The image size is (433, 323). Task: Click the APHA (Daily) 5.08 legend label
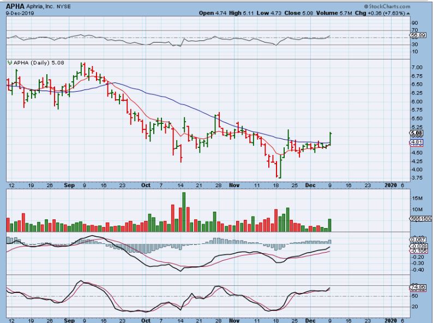coord(39,63)
